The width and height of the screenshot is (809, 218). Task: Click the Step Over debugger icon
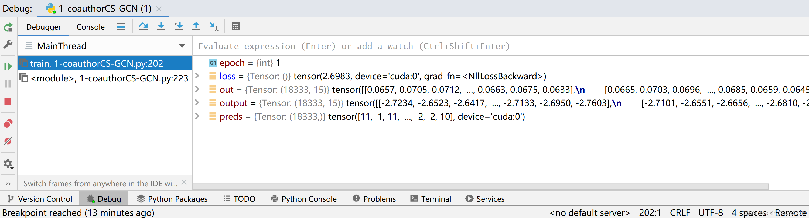pos(144,27)
